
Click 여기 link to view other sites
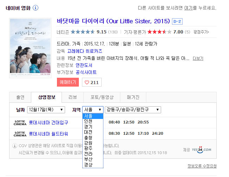[189, 8]
